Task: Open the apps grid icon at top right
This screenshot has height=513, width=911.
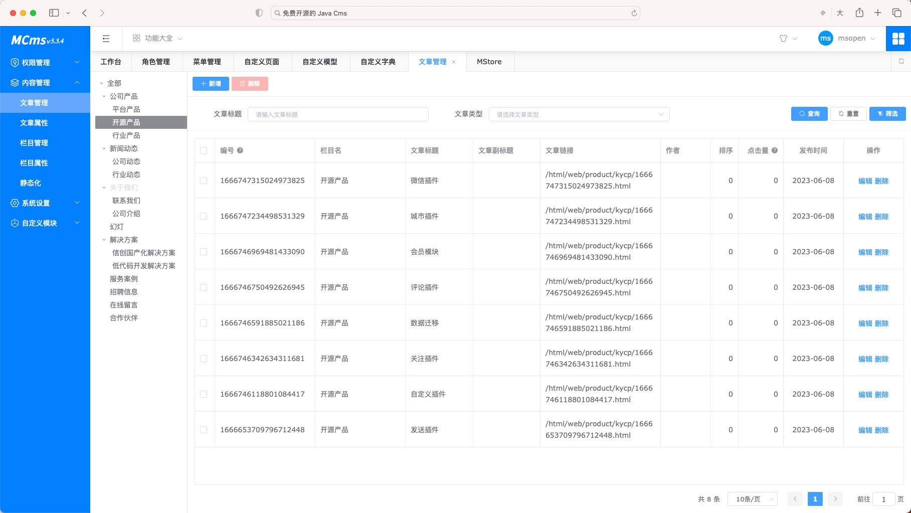Action: (x=898, y=38)
